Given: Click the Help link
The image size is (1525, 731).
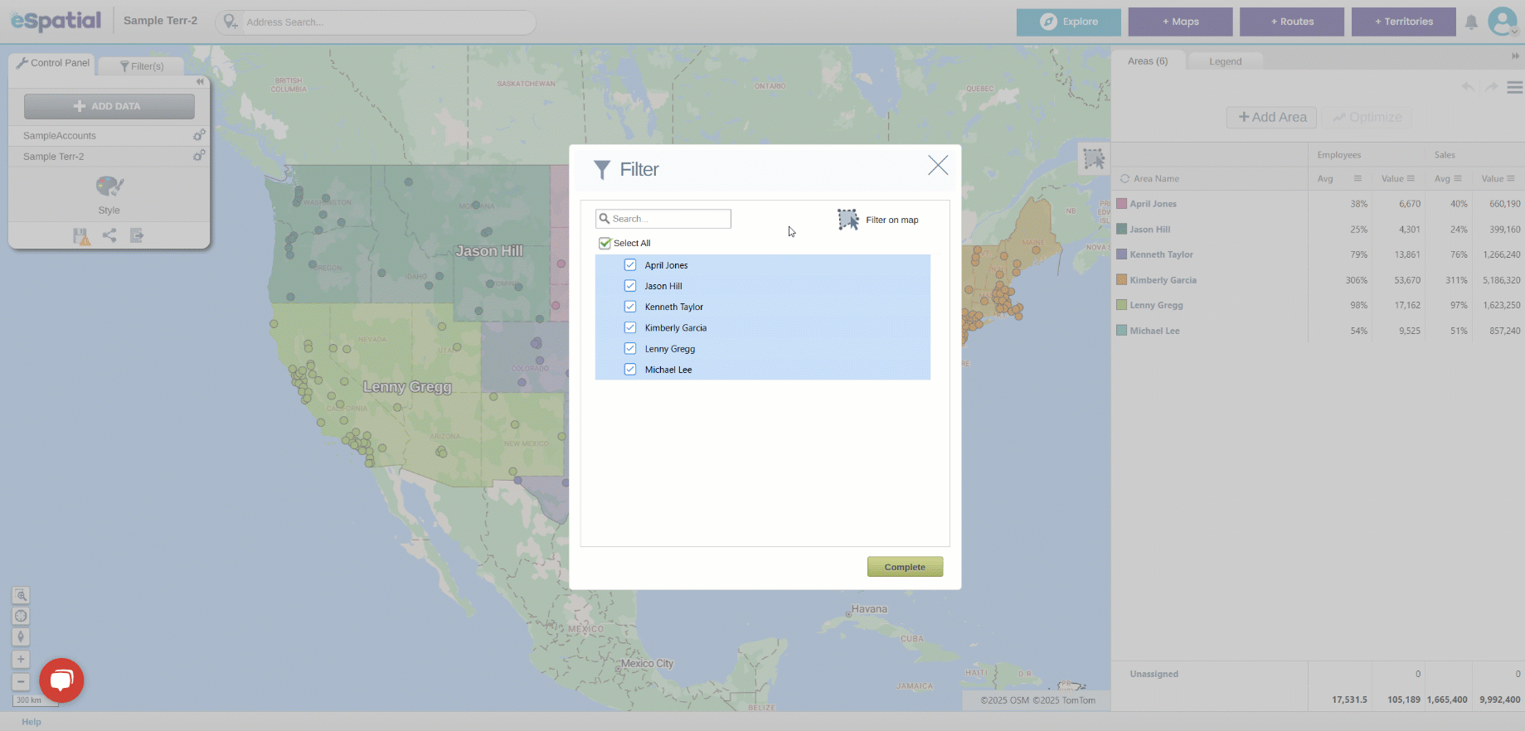Looking at the screenshot, I should point(32,722).
